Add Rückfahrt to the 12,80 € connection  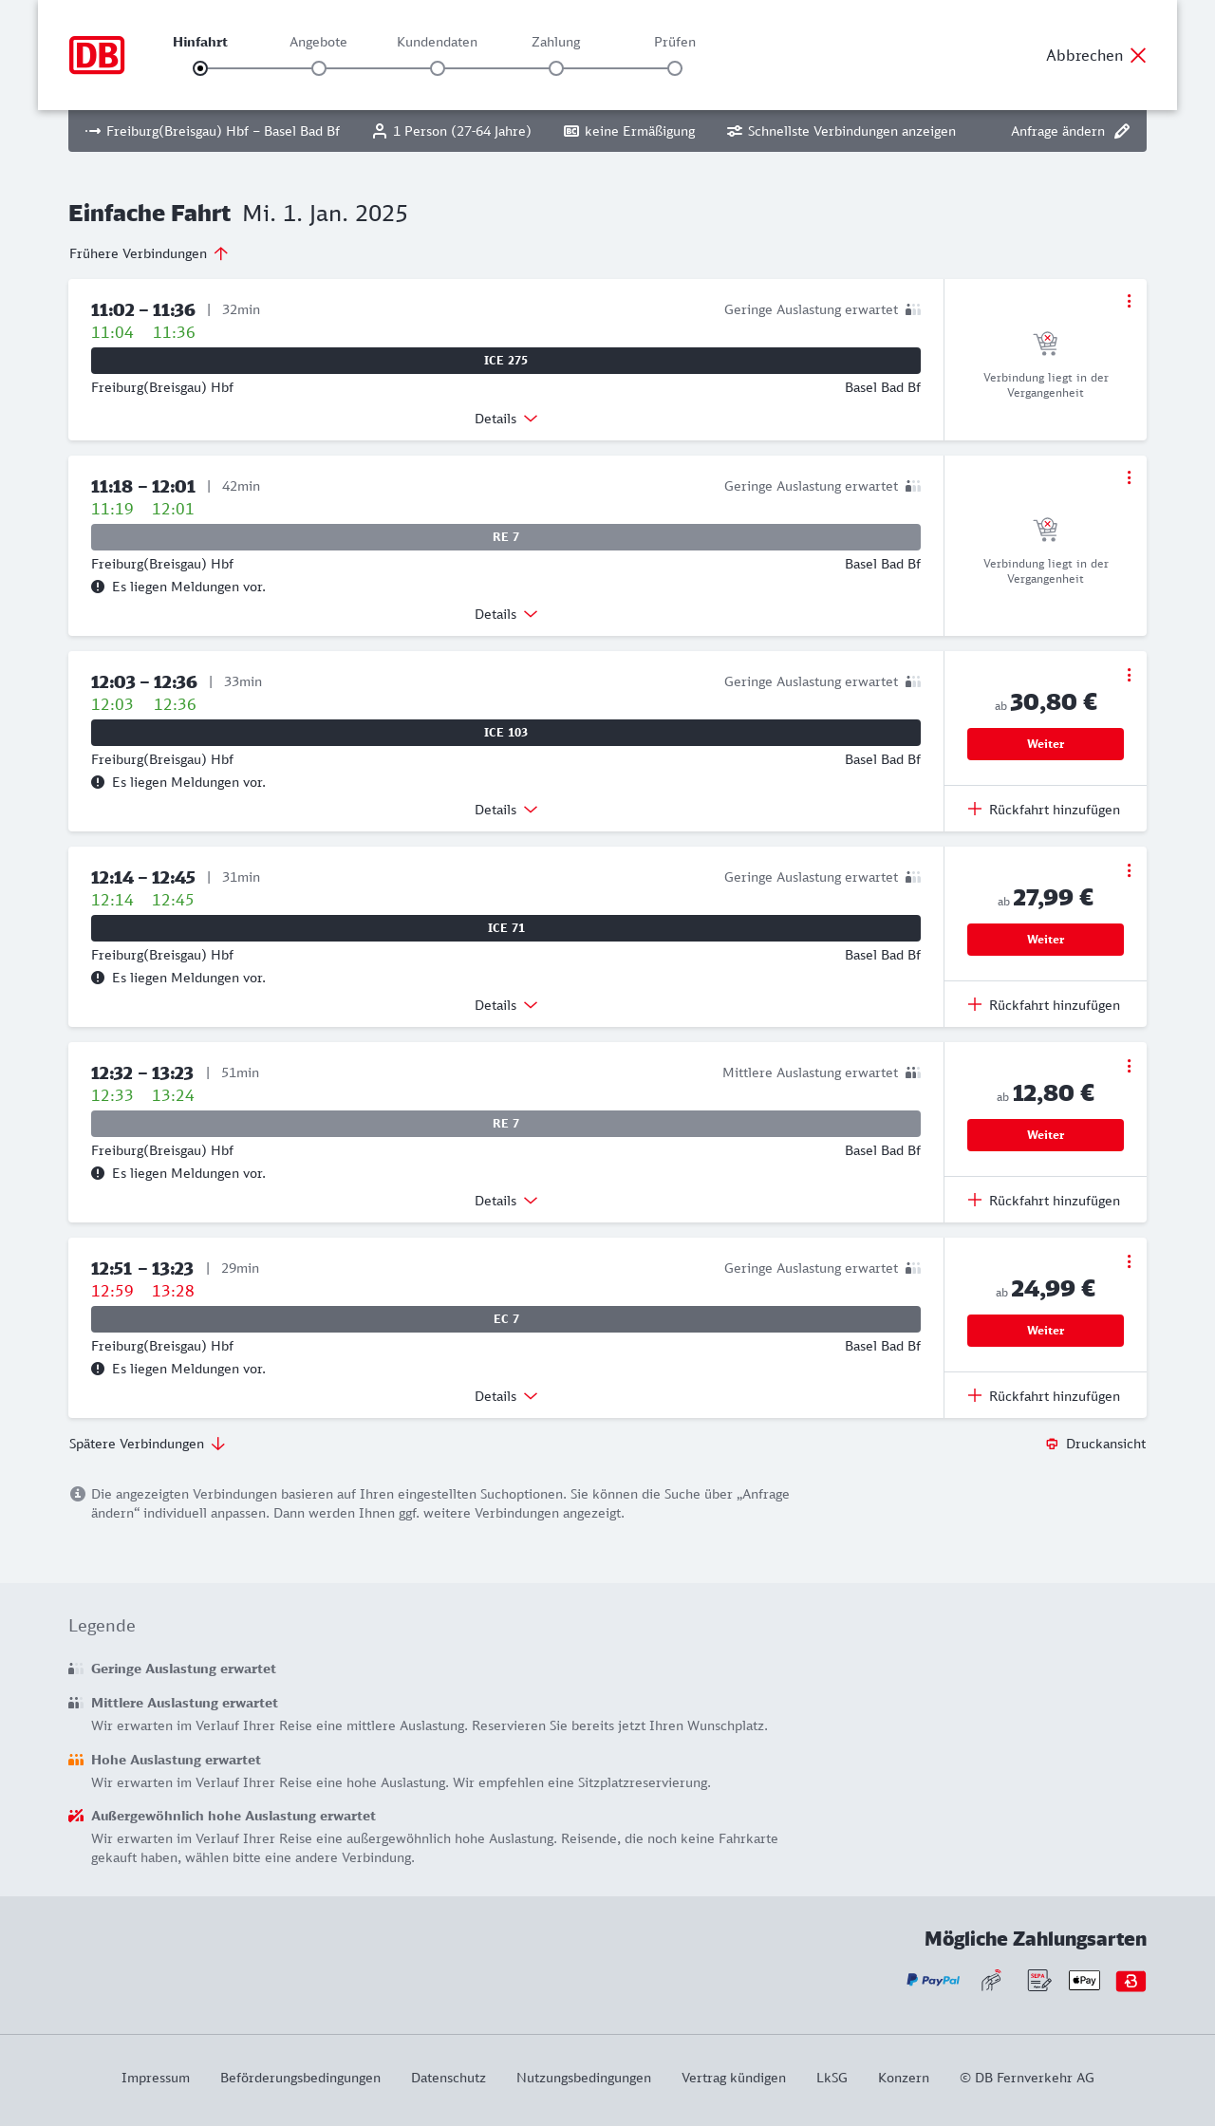pos(1044,1201)
